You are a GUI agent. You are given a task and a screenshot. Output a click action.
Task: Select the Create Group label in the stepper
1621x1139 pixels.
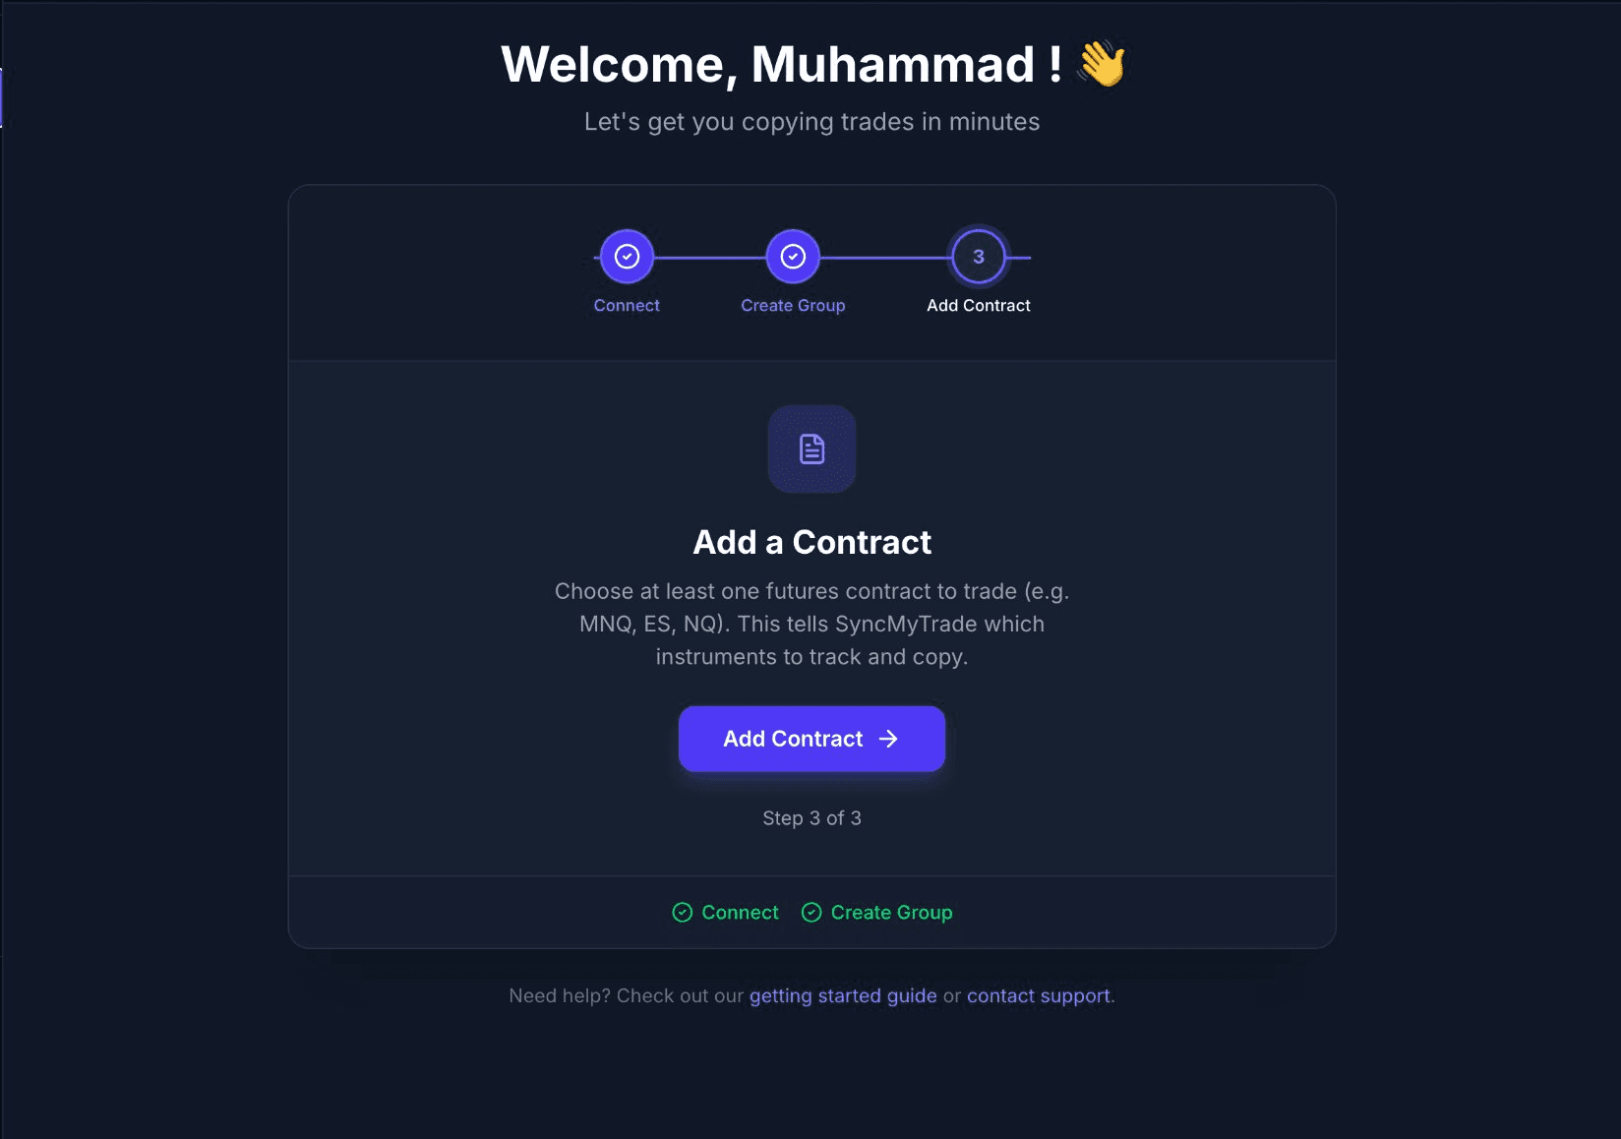click(793, 305)
